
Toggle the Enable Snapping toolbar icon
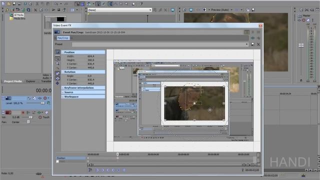coord(77,3)
